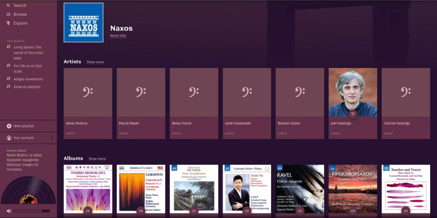Open the Ravel L'Heure espagnole cover
This screenshot has width=437, height=218.
click(x=300, y=189)
